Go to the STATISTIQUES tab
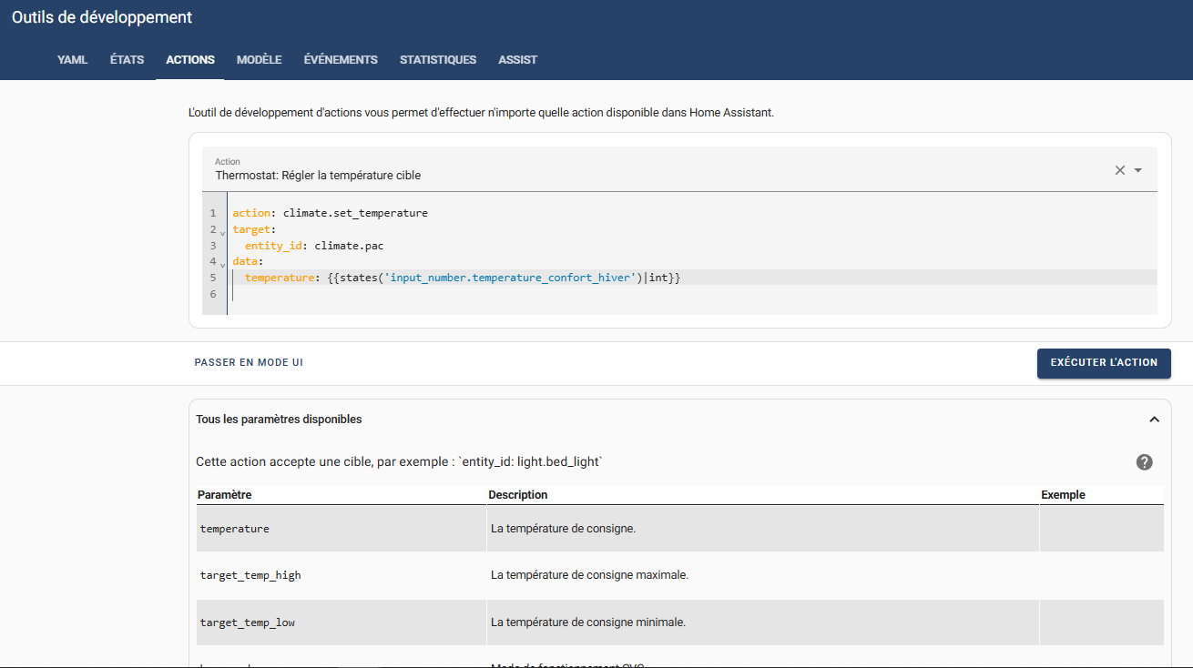This screenshot has width=1193, height=668. [x=438, y=60]
